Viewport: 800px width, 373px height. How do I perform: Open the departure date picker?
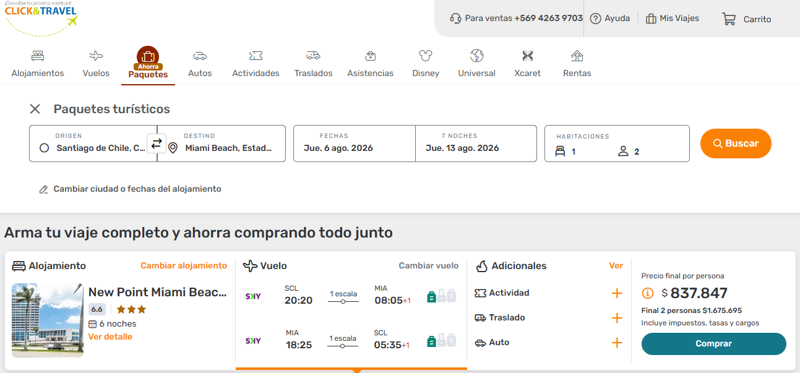point(354,144)
